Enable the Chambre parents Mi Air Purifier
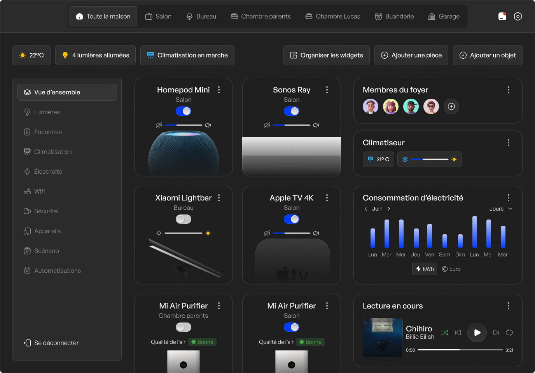The image size is (535, 373). coord(184,327)
